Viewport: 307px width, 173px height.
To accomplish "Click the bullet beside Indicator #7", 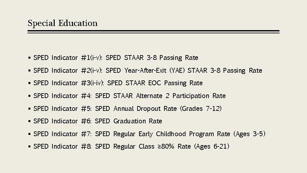I will click(29, 134).
